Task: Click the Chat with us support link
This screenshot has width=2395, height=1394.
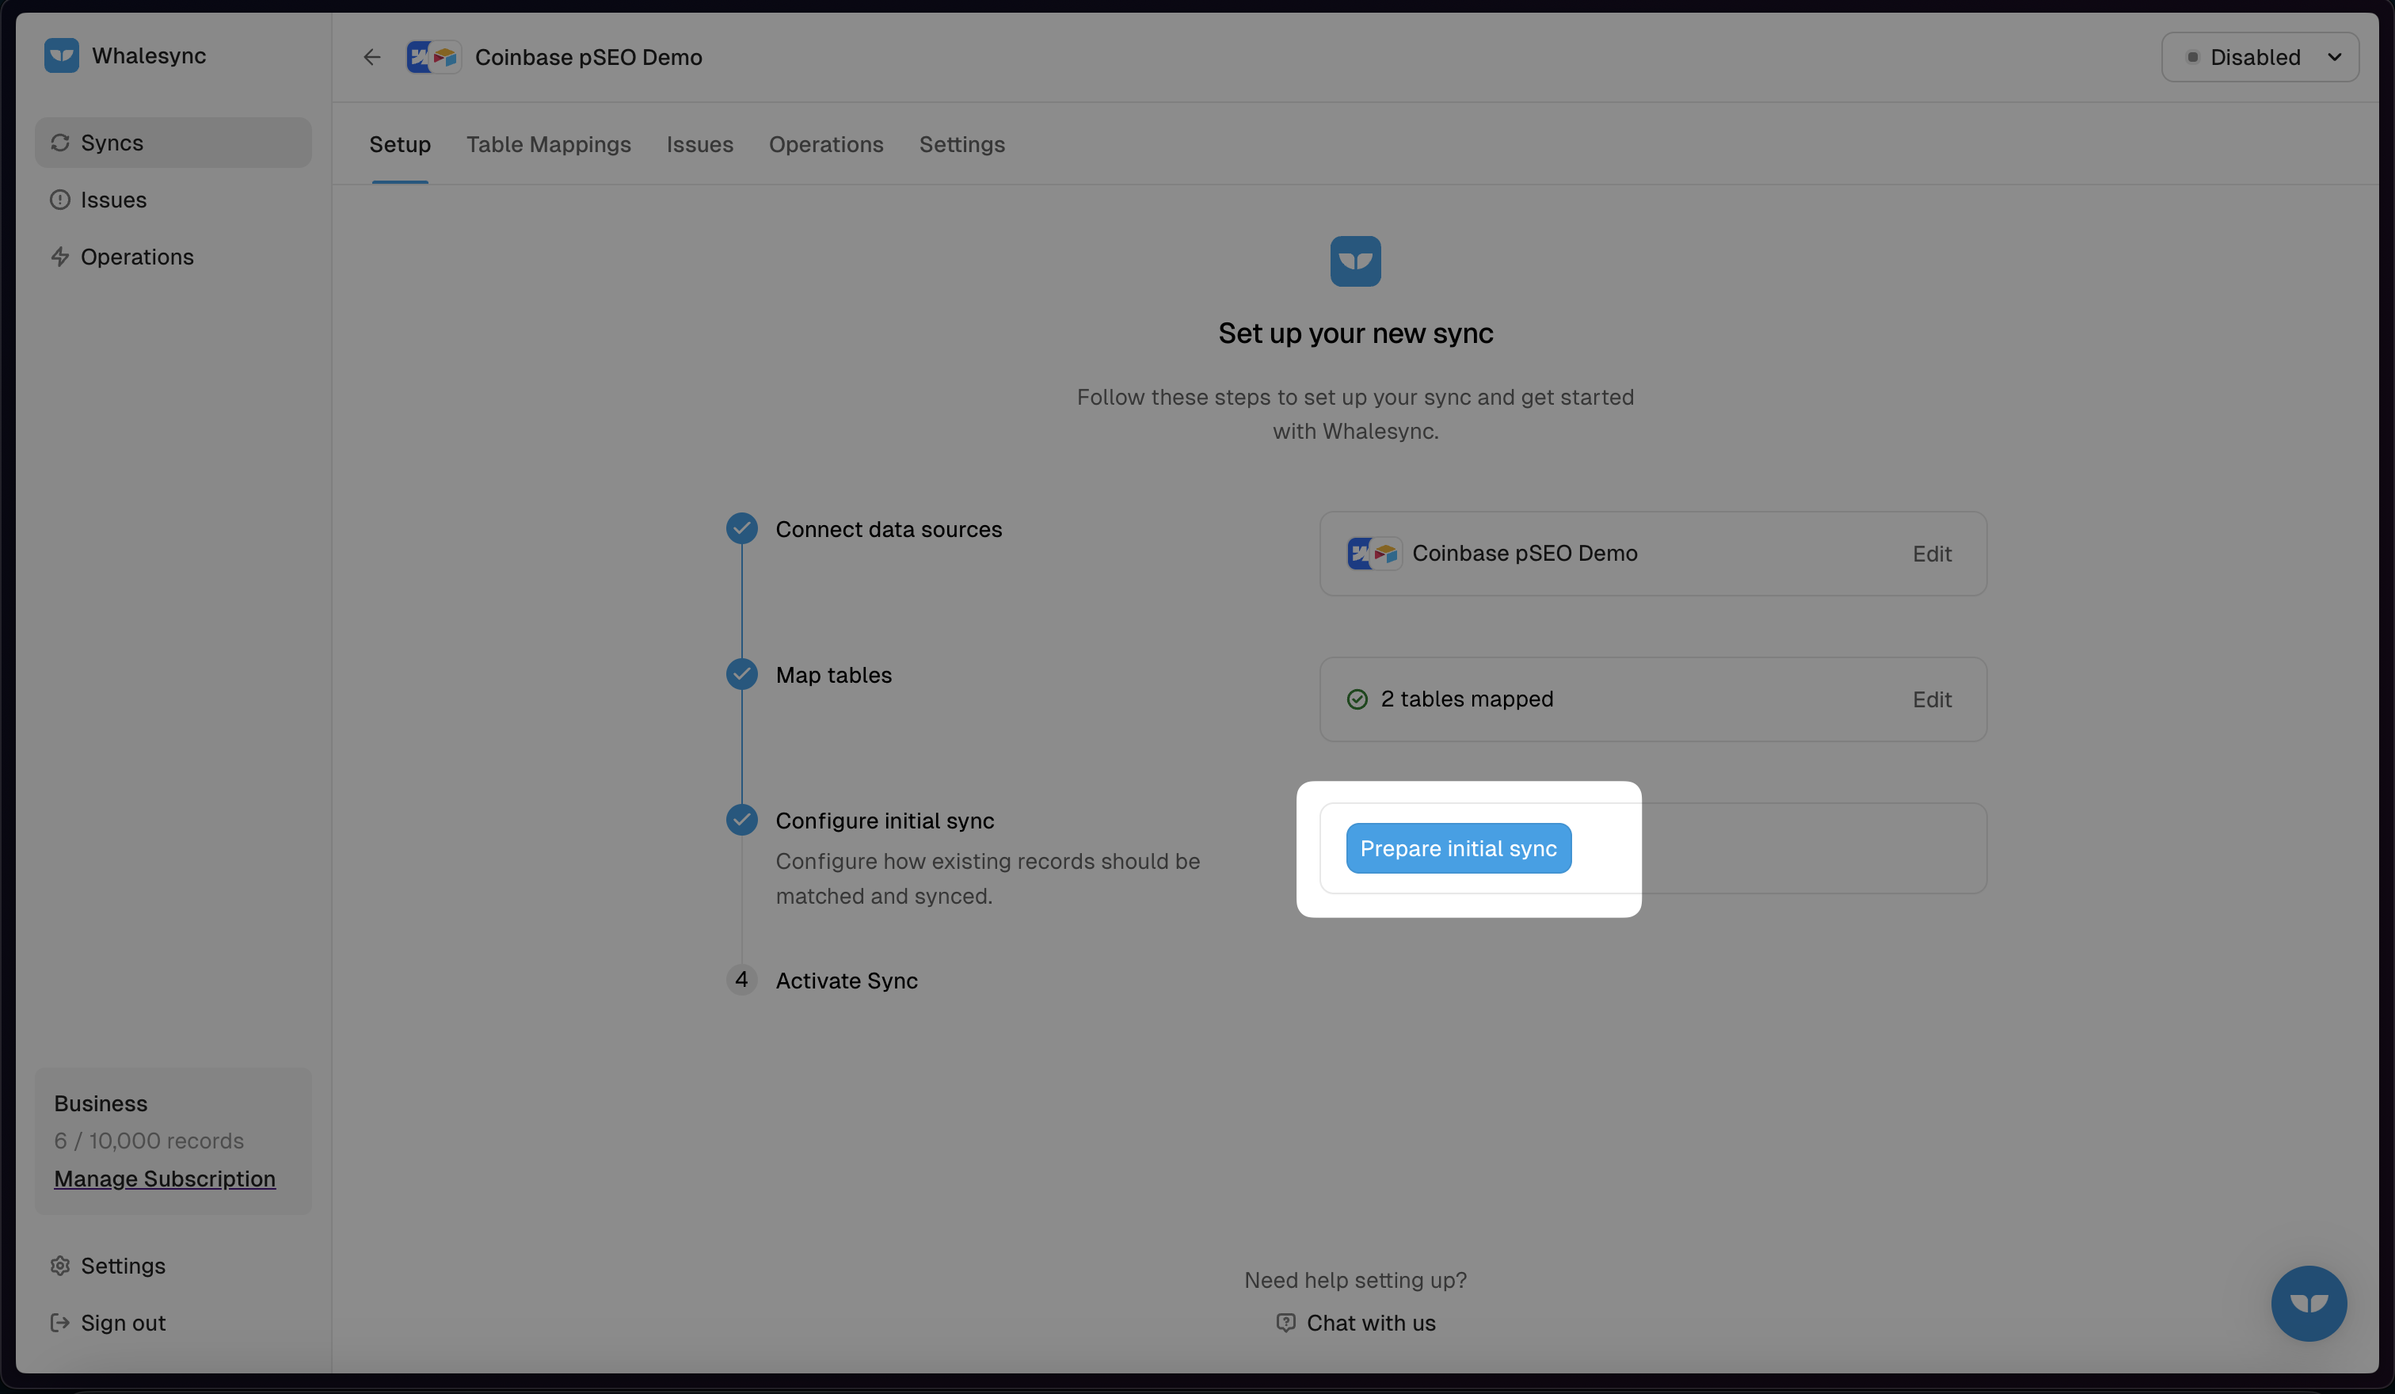Action: coord(1355,1323)
